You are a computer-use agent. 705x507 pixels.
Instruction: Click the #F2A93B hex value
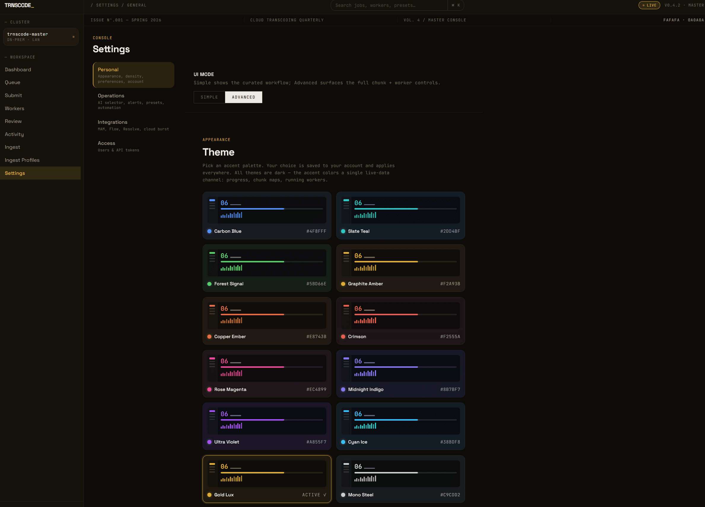[x=450, y=284]
